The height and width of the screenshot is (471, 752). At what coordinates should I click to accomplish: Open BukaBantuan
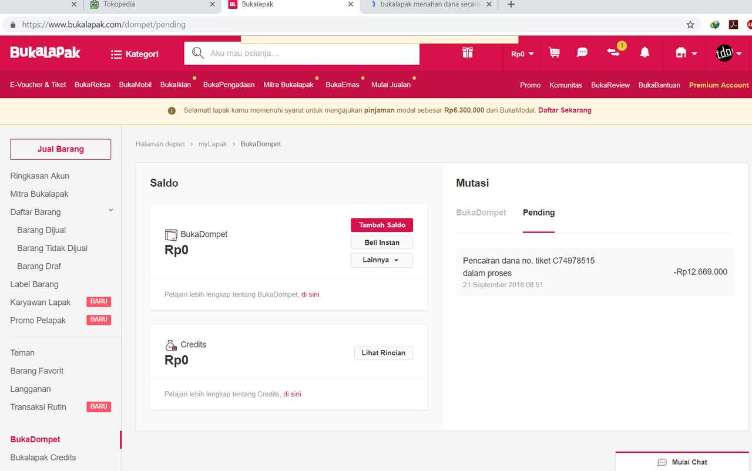659,85
